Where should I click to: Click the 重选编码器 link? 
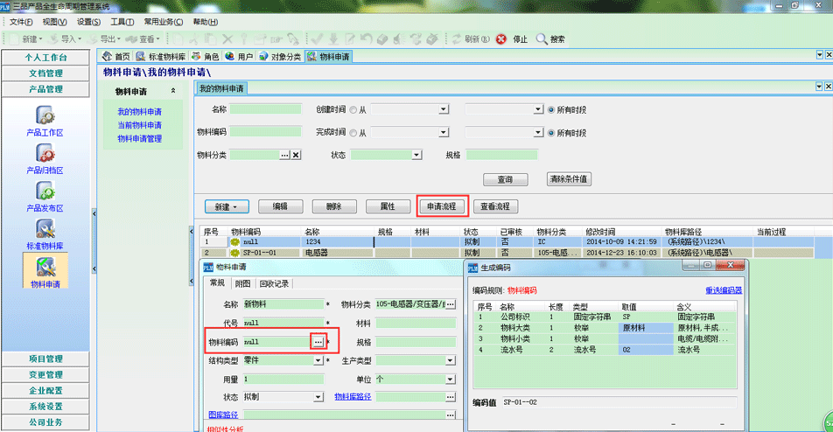pos(724,289)
